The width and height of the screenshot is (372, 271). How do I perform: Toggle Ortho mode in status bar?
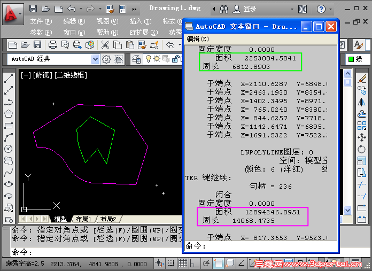[195, 264]
